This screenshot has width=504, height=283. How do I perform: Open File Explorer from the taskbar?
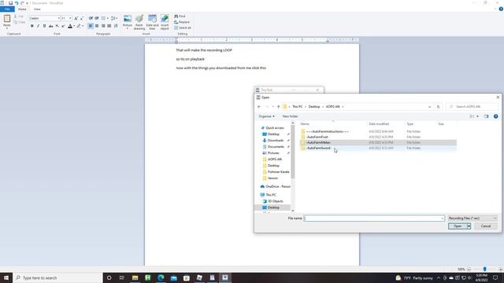pyautogui.click(x=135, y=277)
